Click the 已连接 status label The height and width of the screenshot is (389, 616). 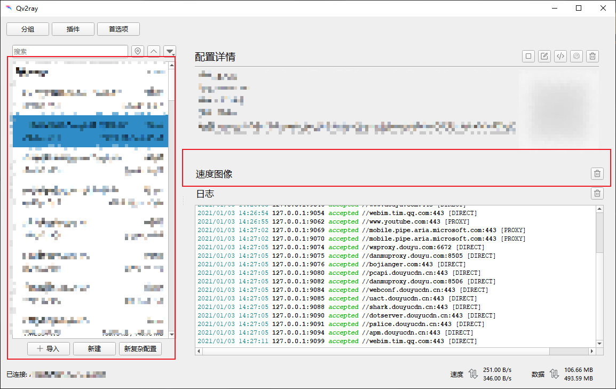17,375
